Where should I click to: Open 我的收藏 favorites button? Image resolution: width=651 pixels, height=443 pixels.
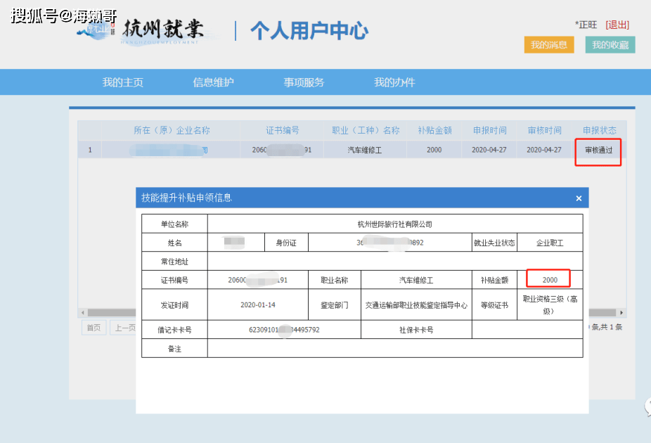[x=610, y=45]
